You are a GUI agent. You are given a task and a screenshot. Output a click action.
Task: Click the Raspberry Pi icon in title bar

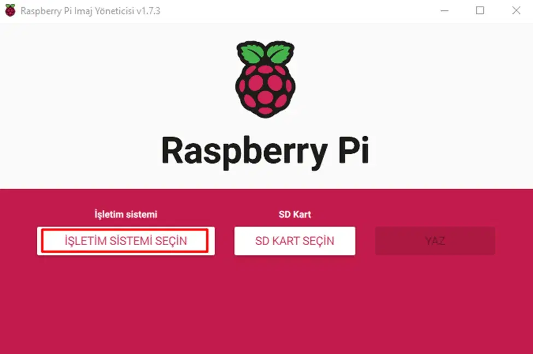(10, 10)
